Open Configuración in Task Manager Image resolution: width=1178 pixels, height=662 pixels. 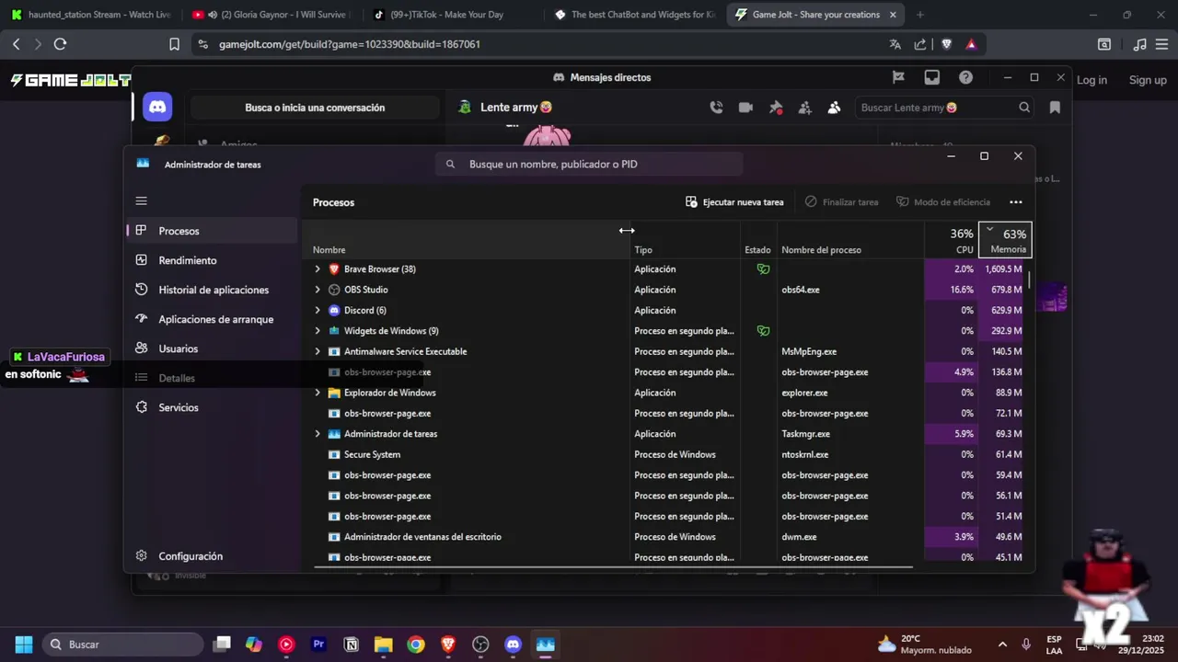[213, 556]
